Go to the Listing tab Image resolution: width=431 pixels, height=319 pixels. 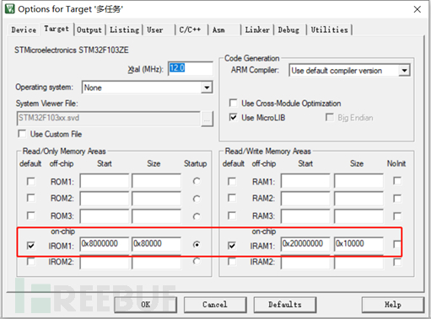124,29
